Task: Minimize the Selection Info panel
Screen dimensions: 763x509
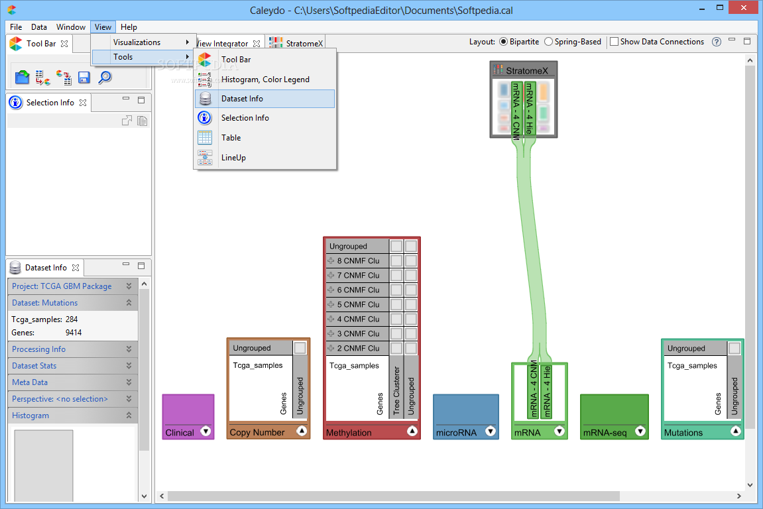Action: pos(126,99)
